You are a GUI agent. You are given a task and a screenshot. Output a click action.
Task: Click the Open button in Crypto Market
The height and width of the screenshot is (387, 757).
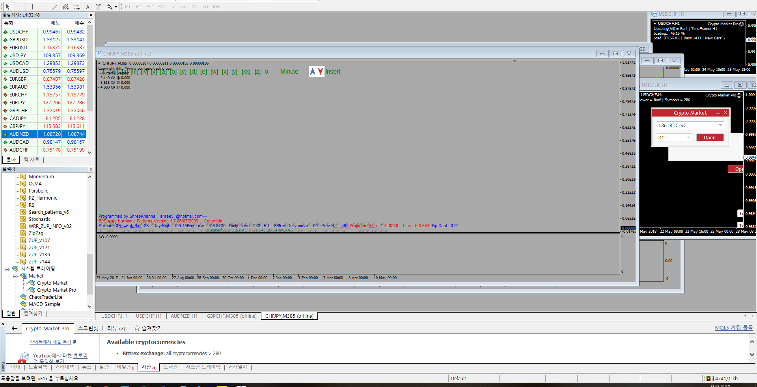[x=710, y=138]
